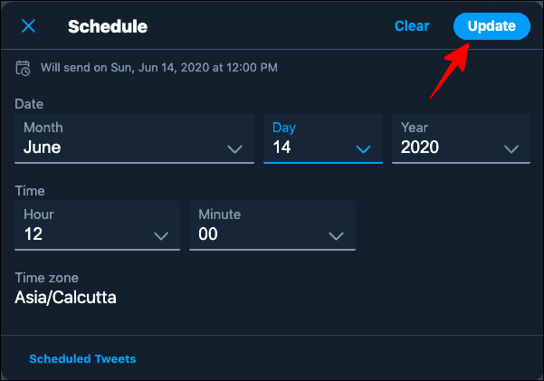This screenshot has width=544, height=381.
Task: Click the chevron arrow in the Year field
Action: coord(511,149)
